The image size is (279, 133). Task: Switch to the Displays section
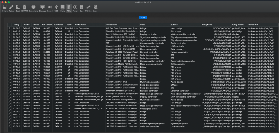click(x=42, y=8)
